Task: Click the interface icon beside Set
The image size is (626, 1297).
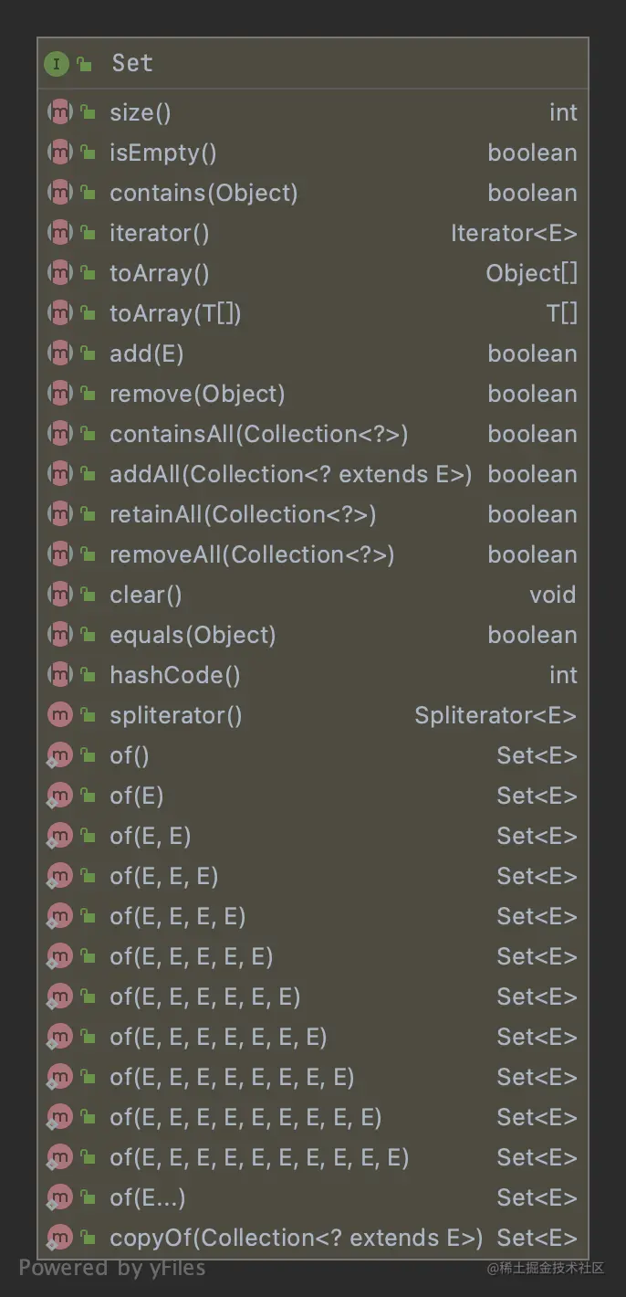Action: click(x=57, y=63)
